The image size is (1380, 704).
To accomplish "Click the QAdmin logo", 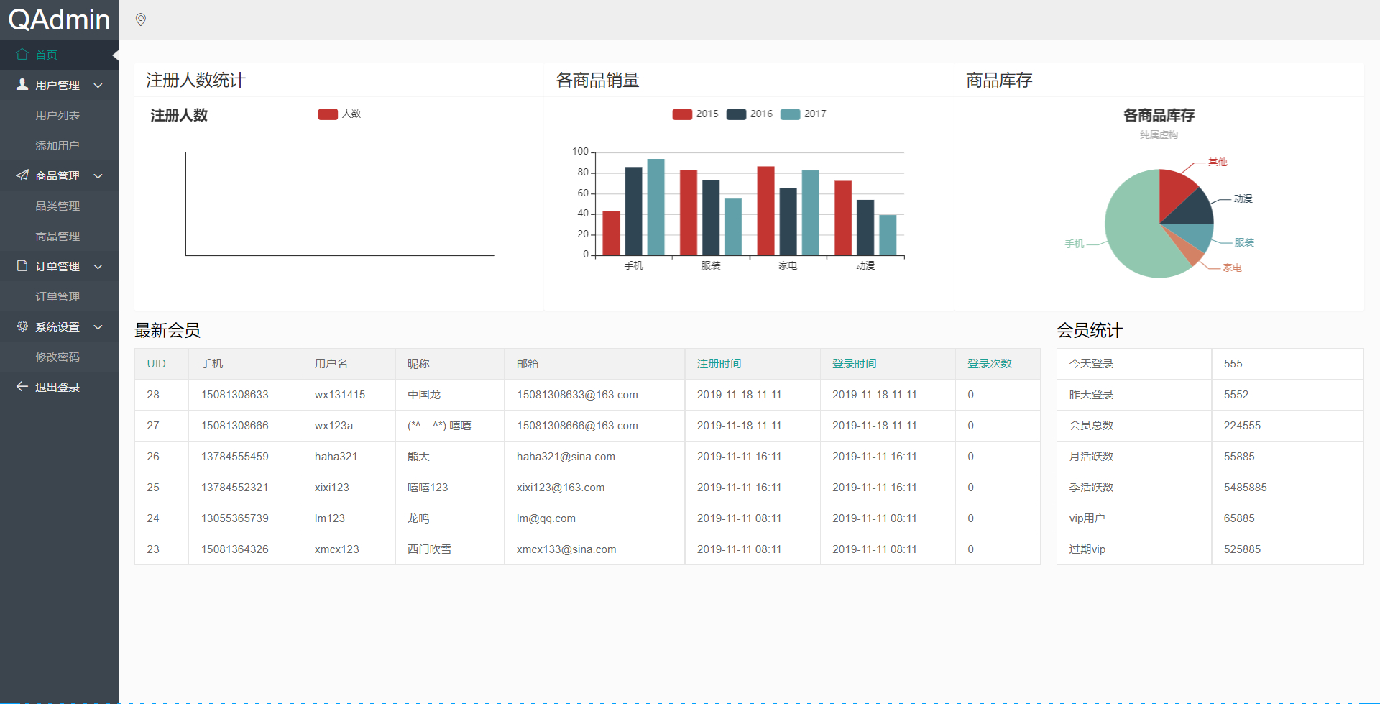I will [57, 19].
